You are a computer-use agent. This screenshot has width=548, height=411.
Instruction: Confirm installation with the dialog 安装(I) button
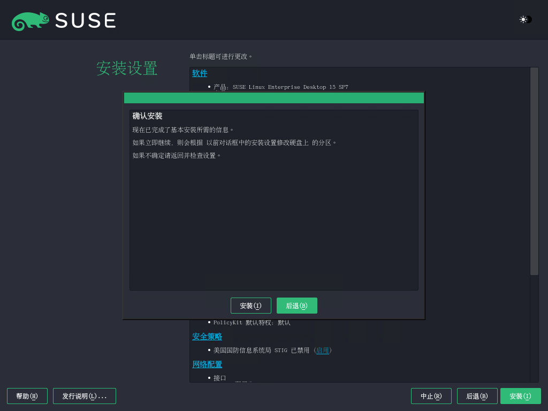click(x=251, y=306)
